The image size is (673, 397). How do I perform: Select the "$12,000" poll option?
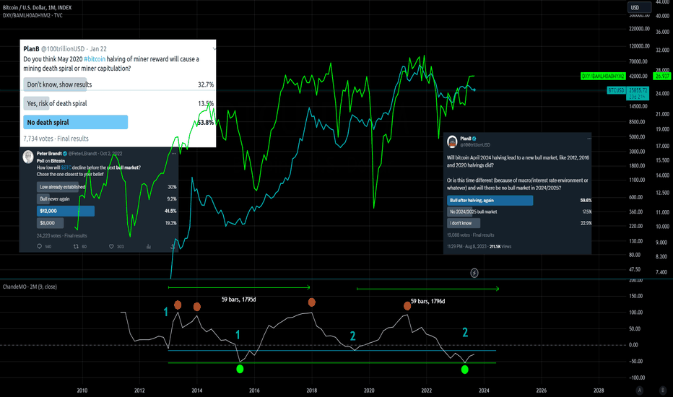tap(66, 211)
